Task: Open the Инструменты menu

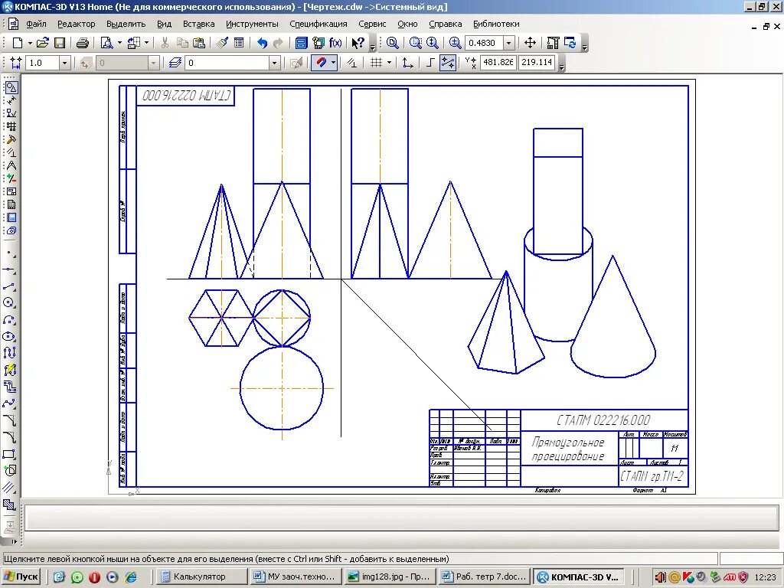Action: pos(252,24)
